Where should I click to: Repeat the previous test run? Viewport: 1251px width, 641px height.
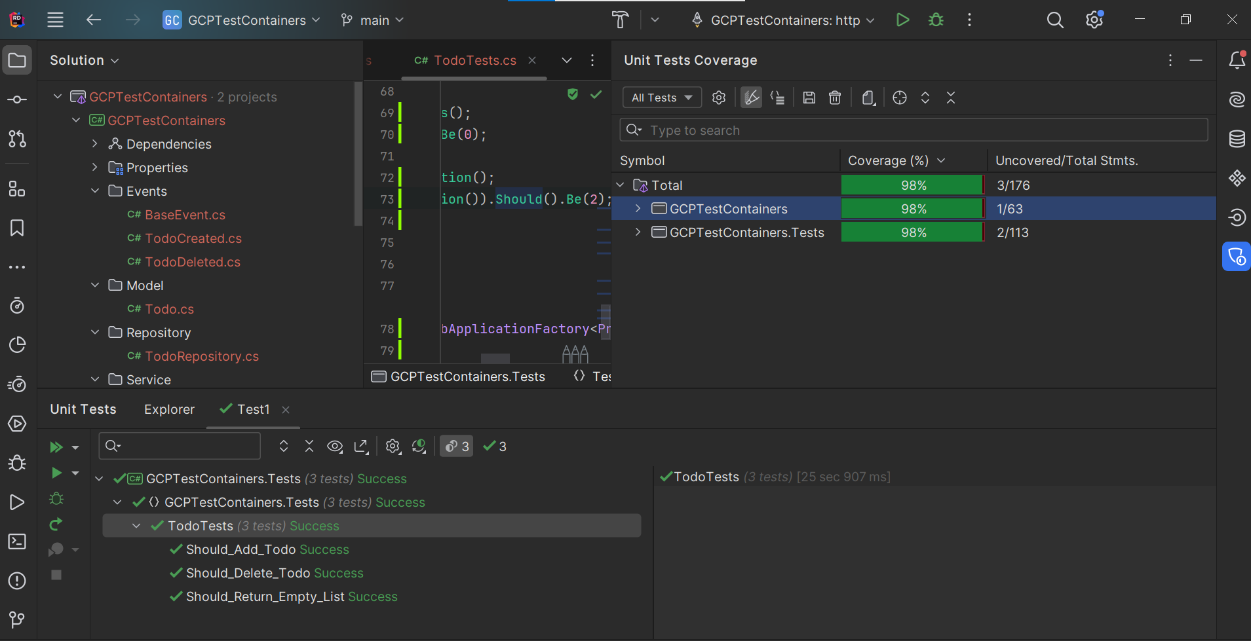tap(56, 524)
